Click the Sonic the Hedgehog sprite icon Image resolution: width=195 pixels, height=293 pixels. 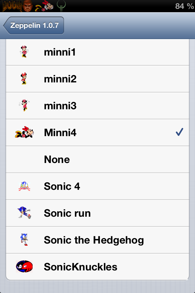24,240
